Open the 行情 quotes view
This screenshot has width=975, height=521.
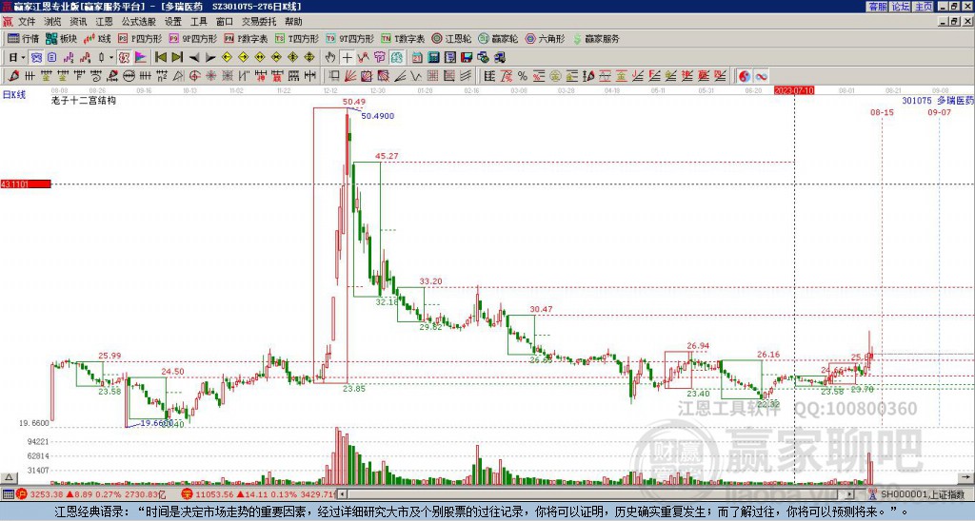point(24,38)
